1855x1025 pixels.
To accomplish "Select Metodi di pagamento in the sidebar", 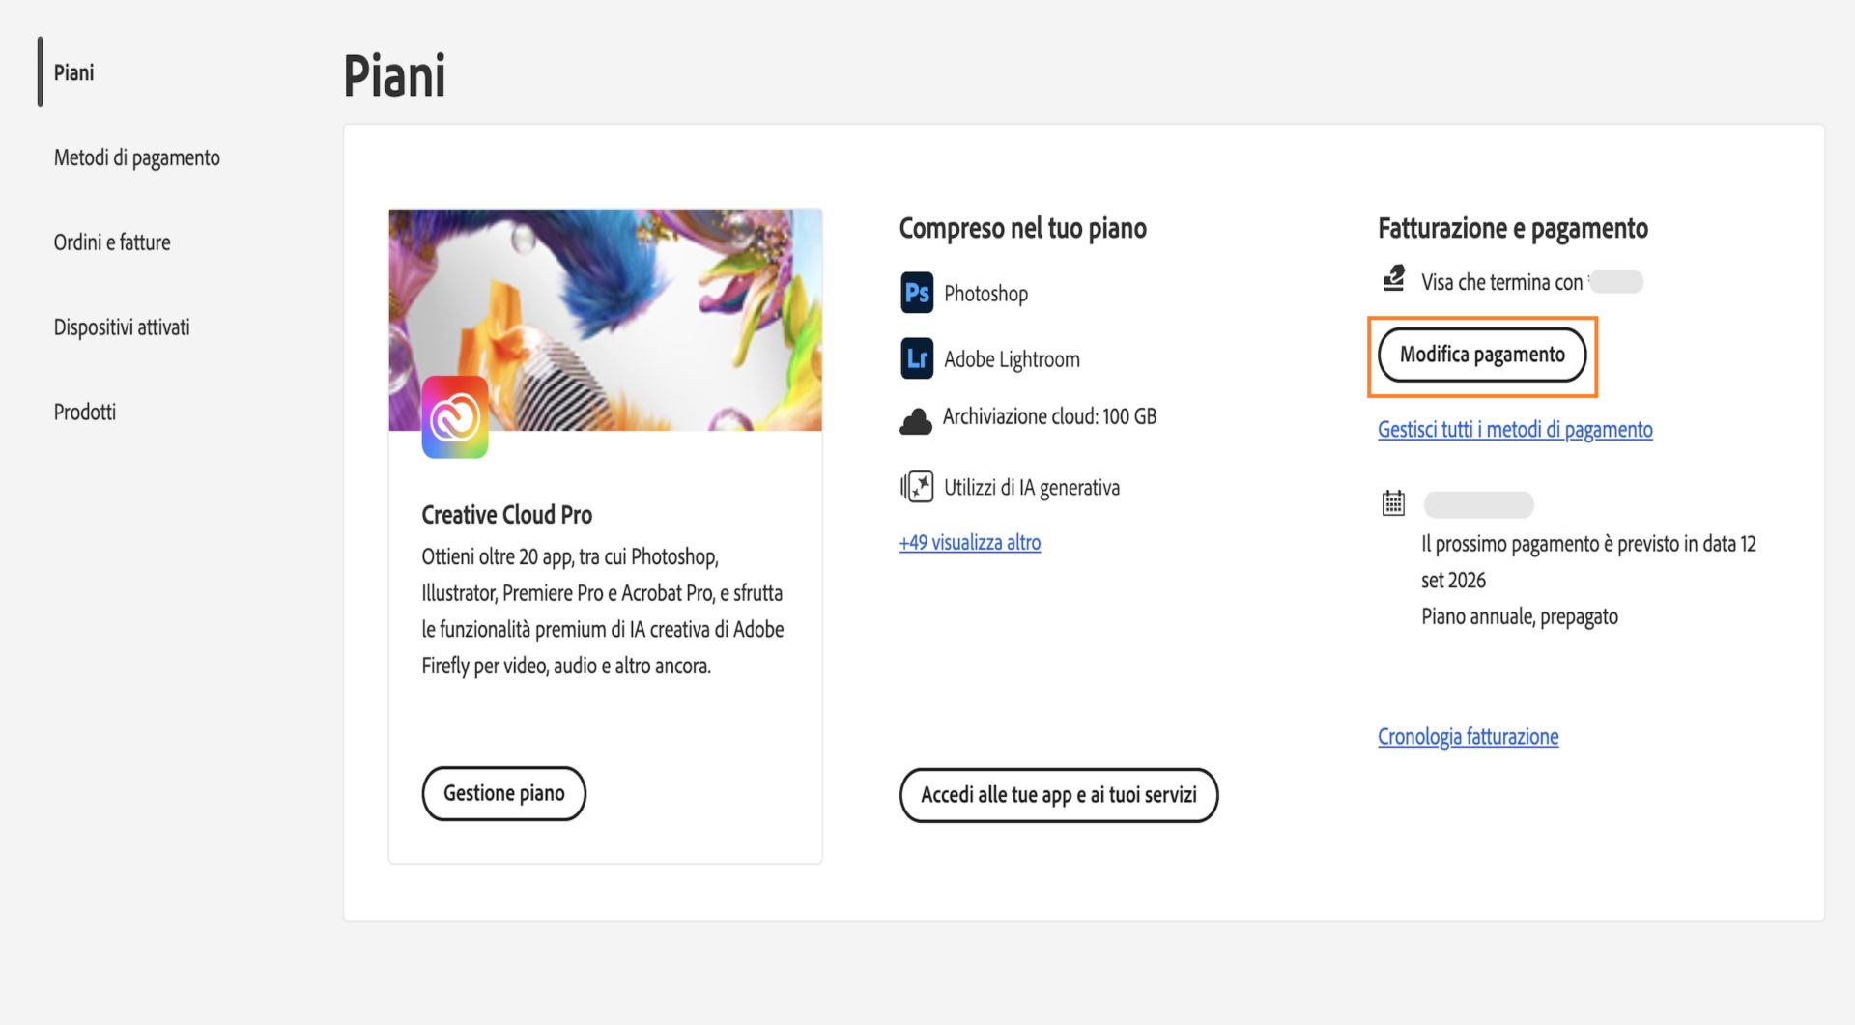I will tap(136, 157).
